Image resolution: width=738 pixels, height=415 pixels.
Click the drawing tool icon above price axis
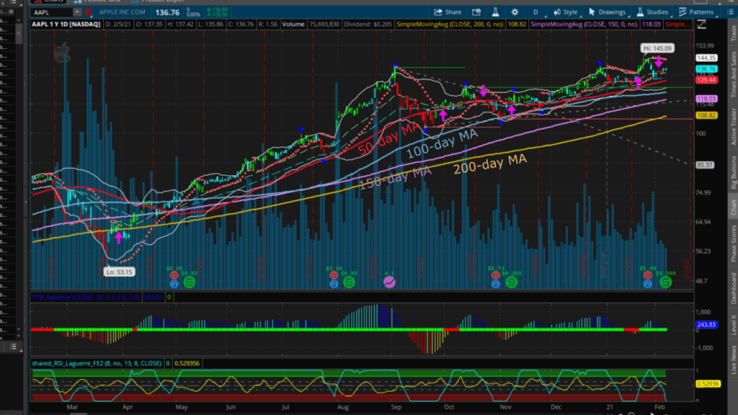(701, 24)
